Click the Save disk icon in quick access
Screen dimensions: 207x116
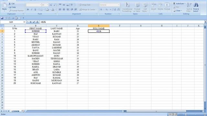point(2,18)
